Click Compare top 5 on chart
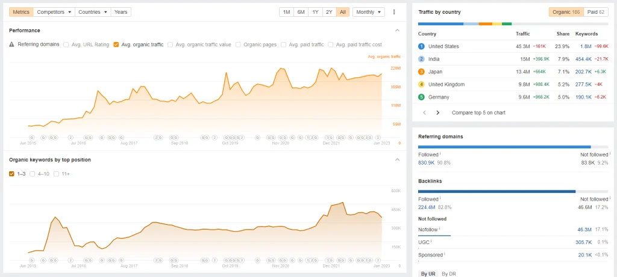617x277 pixels. (x=478, y=112)
